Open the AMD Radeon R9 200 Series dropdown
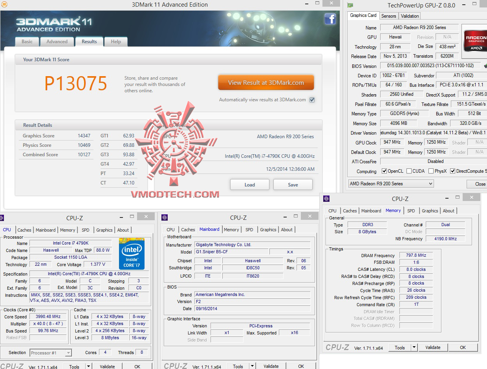Viewport: 487px width, 369px height. (391, 184)
